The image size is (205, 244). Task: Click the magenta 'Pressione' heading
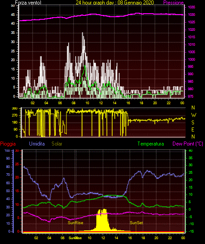click(x=173, y=3)
